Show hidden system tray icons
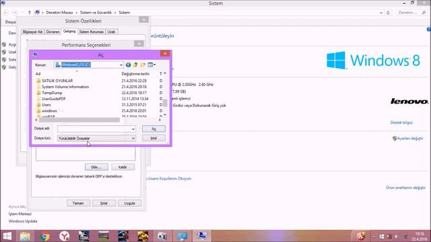Viewport: 431px width, 242px height. [x=374, y=236]
